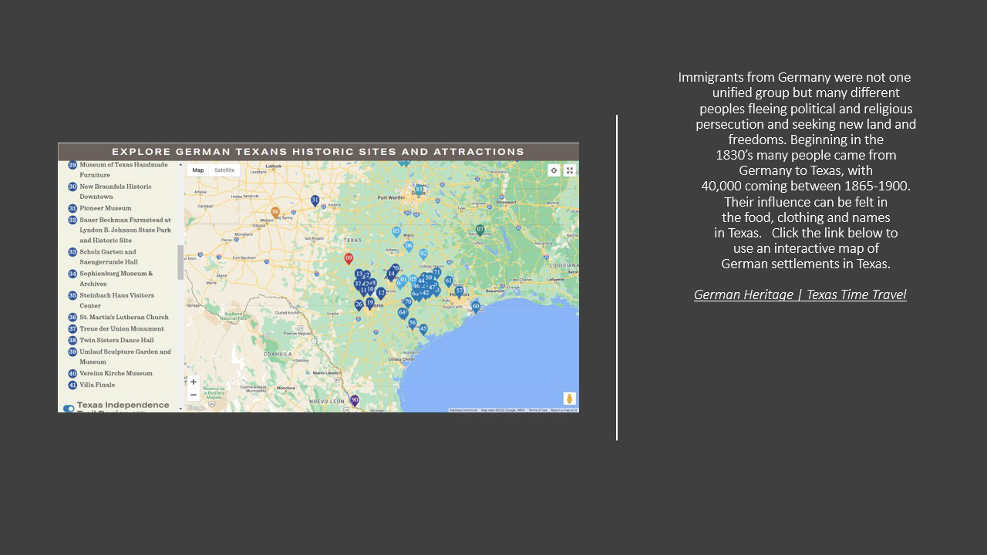The width and height of the screenshot is (987, 555).
Task: Open the German Heritage | Texas Time Travel link
Action: pos(800,294)
